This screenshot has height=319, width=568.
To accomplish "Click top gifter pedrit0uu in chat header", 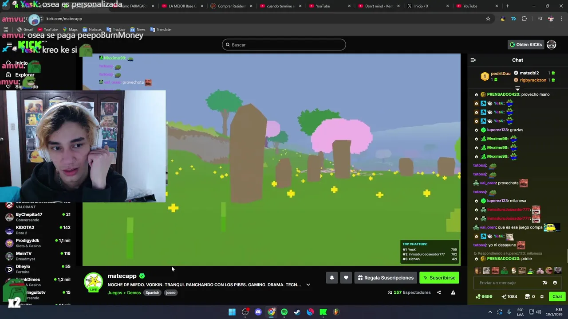I will [x=501, y=74].
